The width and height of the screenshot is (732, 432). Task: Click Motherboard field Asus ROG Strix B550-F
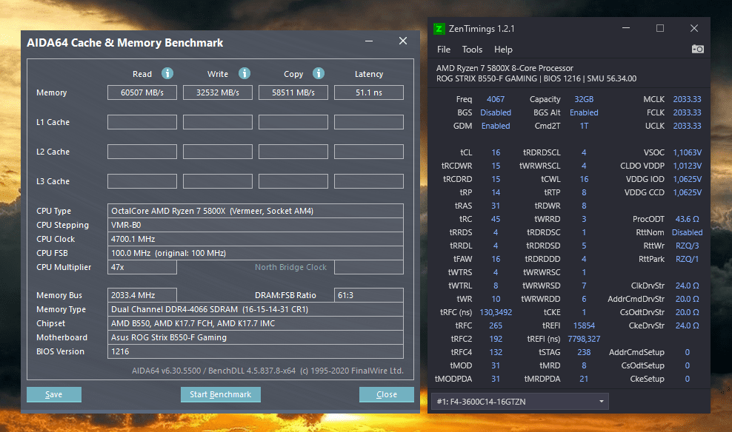256,337
